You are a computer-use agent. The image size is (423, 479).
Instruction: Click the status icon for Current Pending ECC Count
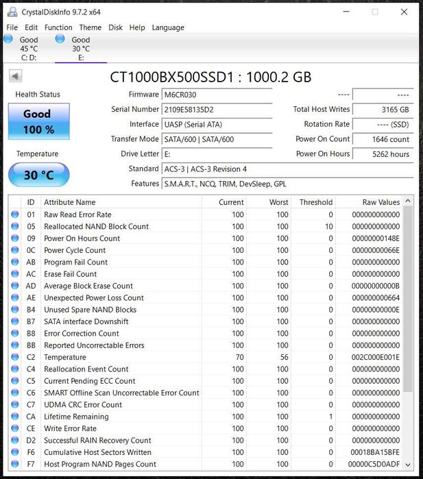tap(14, 380)
